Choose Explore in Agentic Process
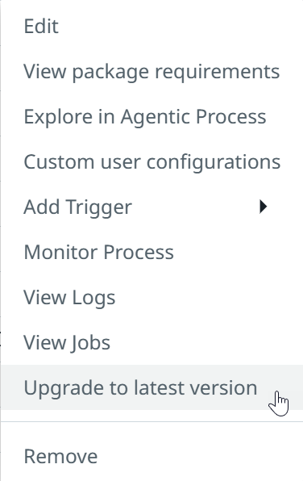The width and height of the screenshot is (303, 481). pos(151,116)
